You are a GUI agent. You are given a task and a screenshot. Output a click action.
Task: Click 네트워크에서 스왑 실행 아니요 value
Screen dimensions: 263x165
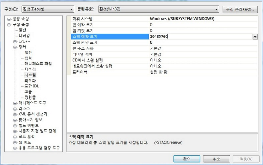[156, 66]
